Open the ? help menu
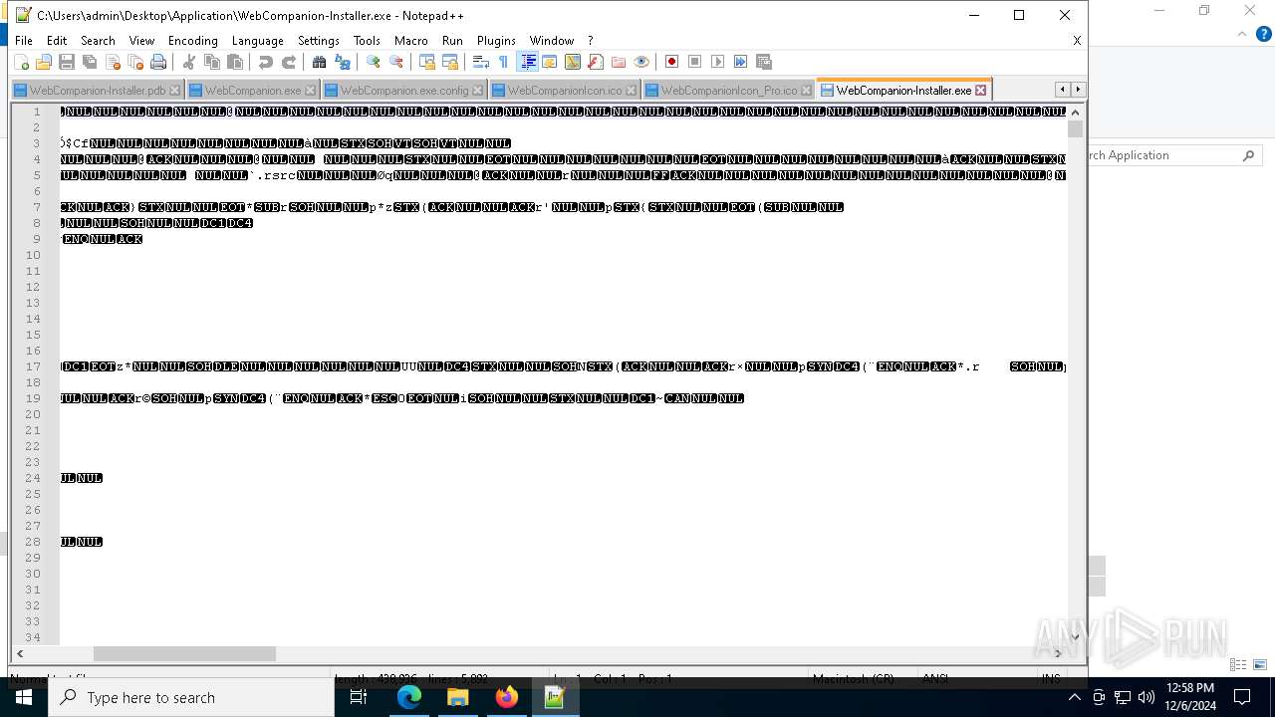 (x=590, y=41)
